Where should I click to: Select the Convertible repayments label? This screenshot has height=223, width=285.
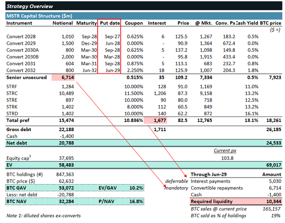point(217,188)
